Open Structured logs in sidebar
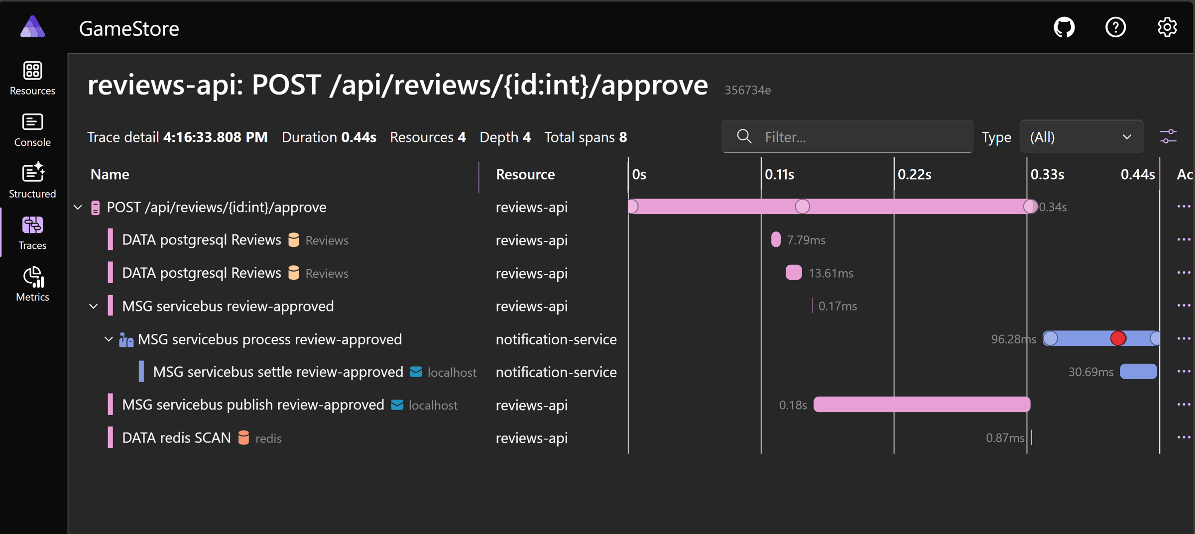Screen dimensions: 1195x534 32,181
